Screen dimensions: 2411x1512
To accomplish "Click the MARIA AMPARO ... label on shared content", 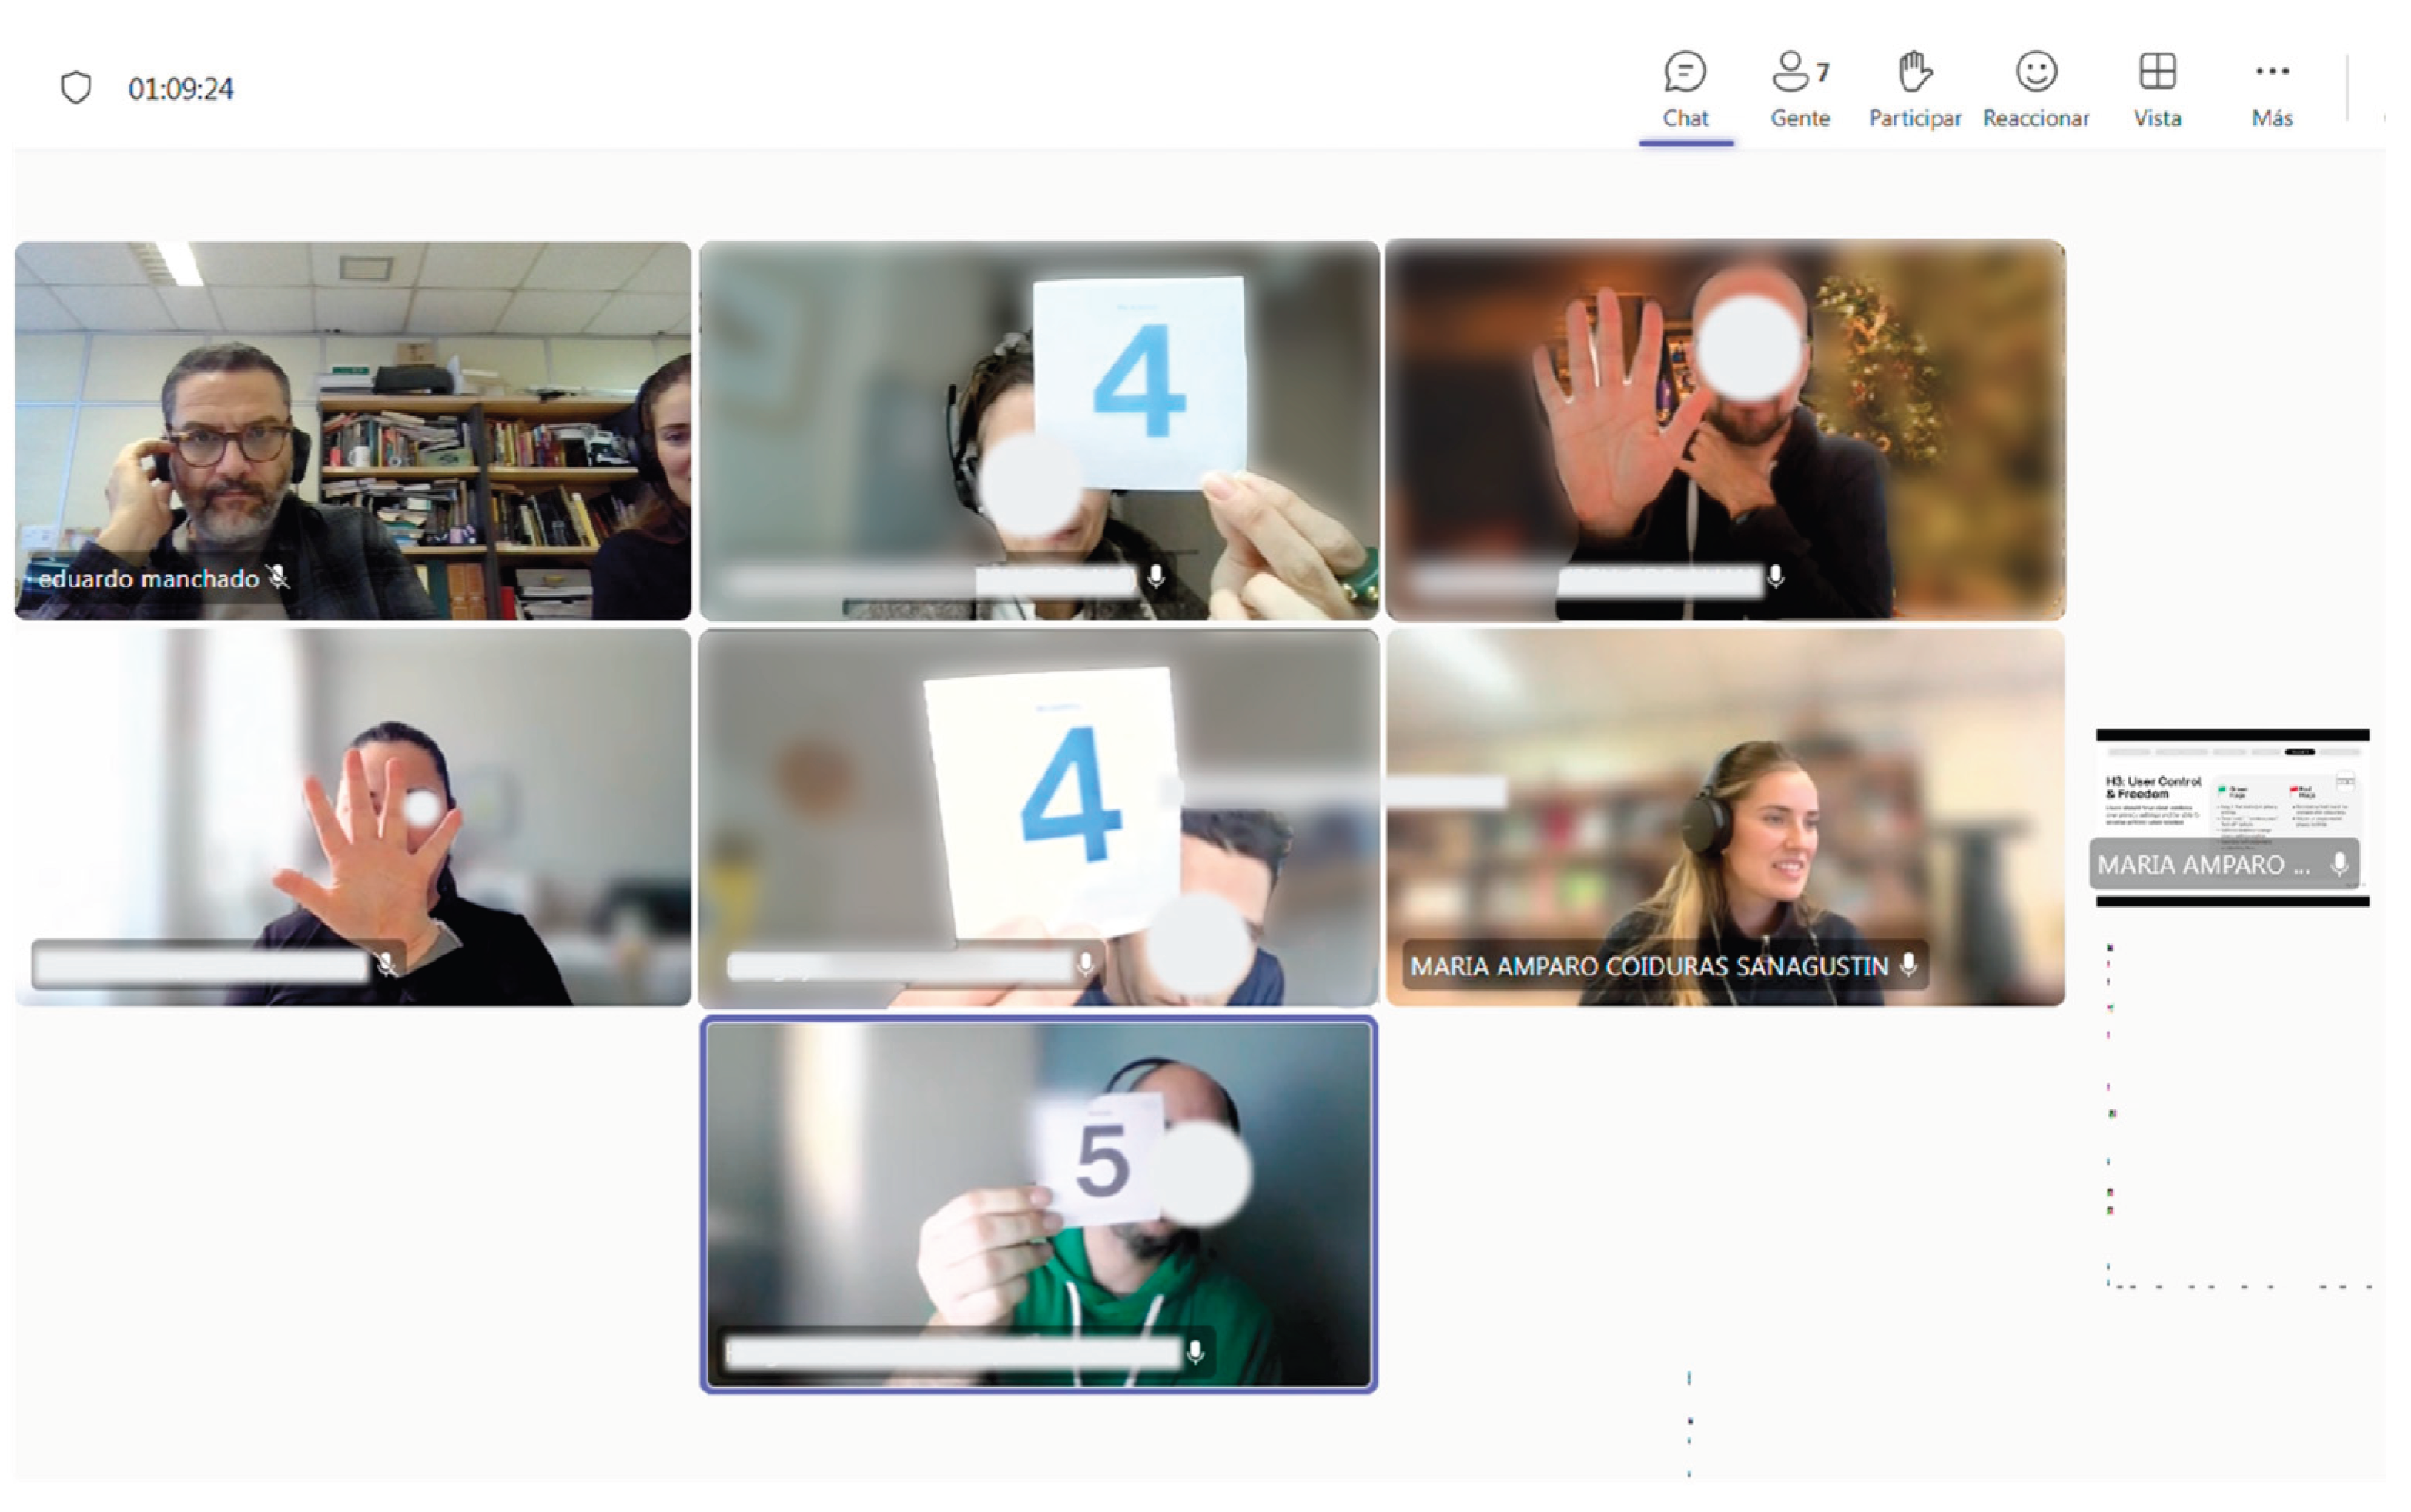I will click(x=2204, y=865).
